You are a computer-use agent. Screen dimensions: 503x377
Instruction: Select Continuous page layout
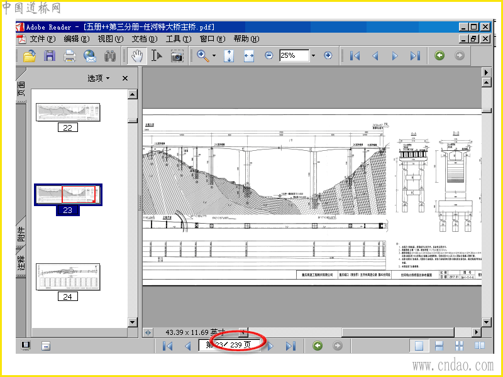(439, 346)
